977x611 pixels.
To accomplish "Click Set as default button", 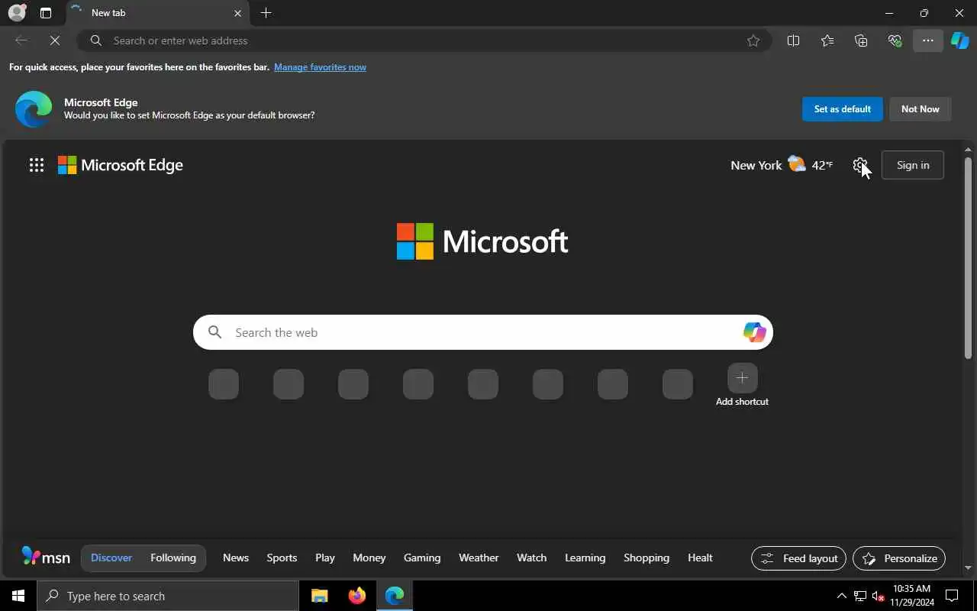I will (x=842, y=109).
